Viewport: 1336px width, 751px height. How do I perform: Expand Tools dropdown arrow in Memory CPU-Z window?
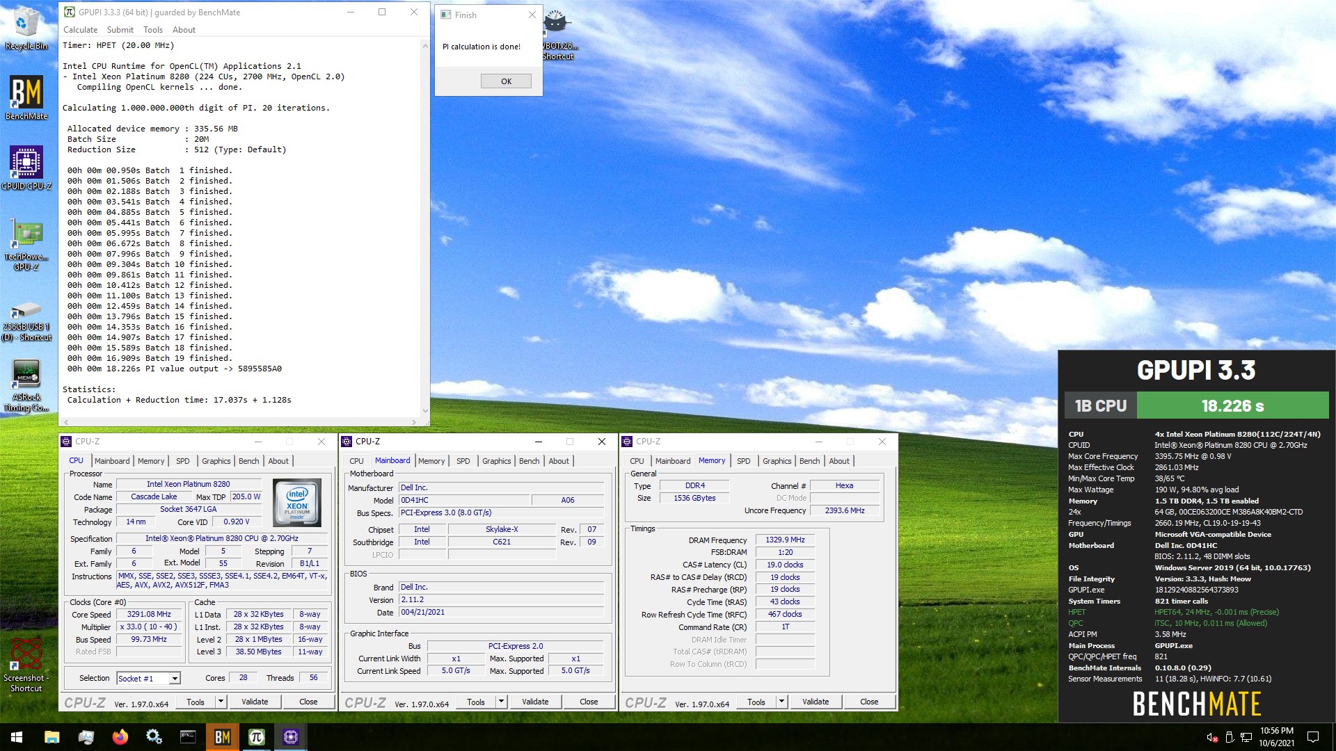[x=781, y=702]
